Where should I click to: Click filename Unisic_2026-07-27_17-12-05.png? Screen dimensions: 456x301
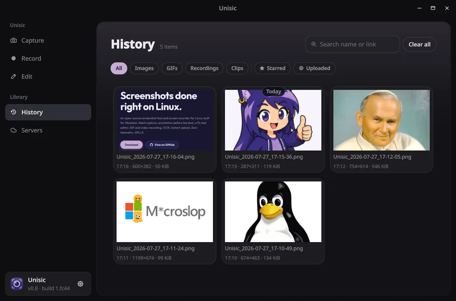pyautogui.click(x=372, y=157)
